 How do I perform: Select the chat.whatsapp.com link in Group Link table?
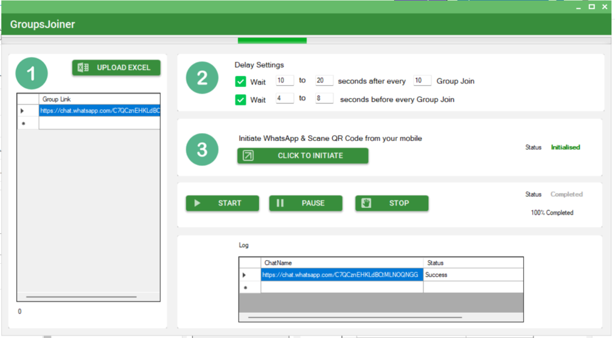click(x=100, y=111)
